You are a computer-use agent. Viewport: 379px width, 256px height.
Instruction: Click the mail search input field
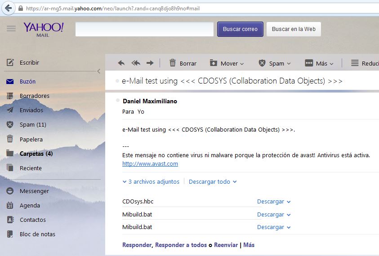(x=144, y=29)
